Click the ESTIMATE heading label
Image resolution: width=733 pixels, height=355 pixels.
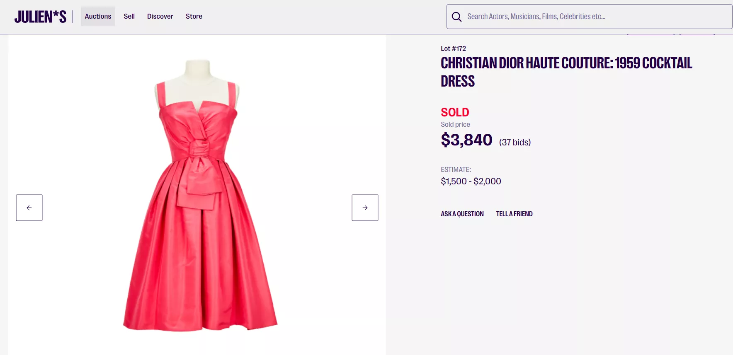(x=456, y=169)
